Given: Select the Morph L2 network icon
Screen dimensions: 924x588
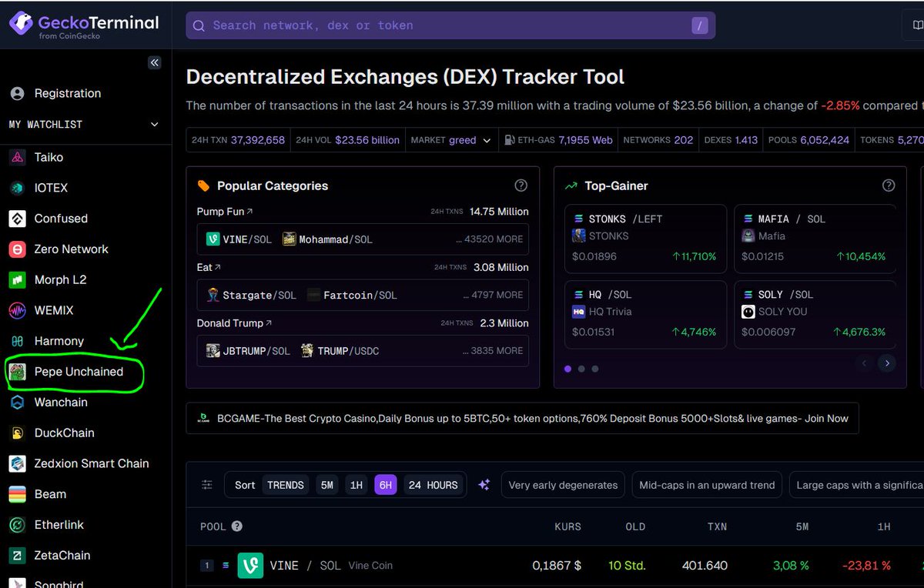Looking at the screenshot, I should [x=17, y=280].
